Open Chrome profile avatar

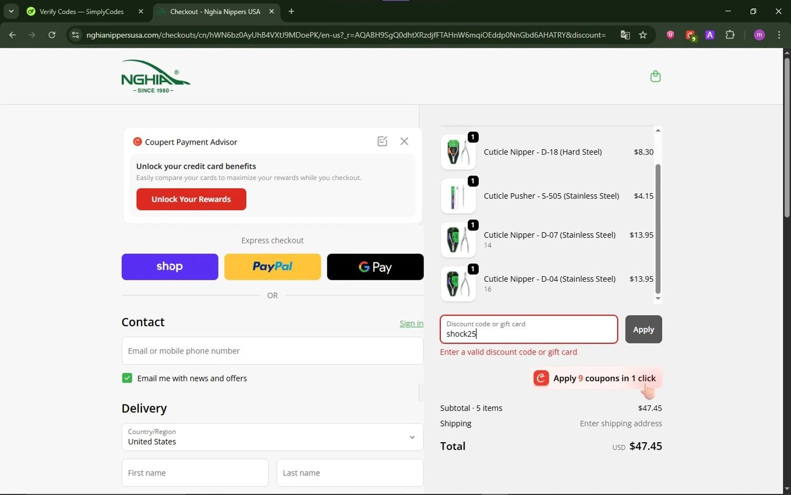click(759, 35)
